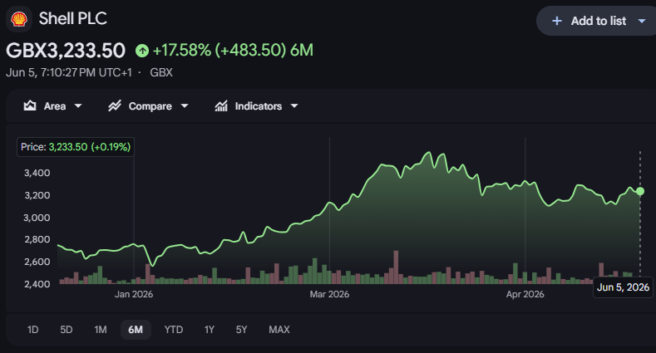Expand the Area chart type dropdown

coord(78,106)
